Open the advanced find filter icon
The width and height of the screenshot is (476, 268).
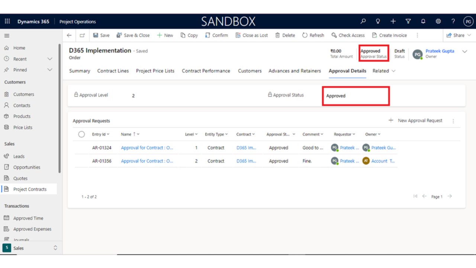tap(408, 21)
